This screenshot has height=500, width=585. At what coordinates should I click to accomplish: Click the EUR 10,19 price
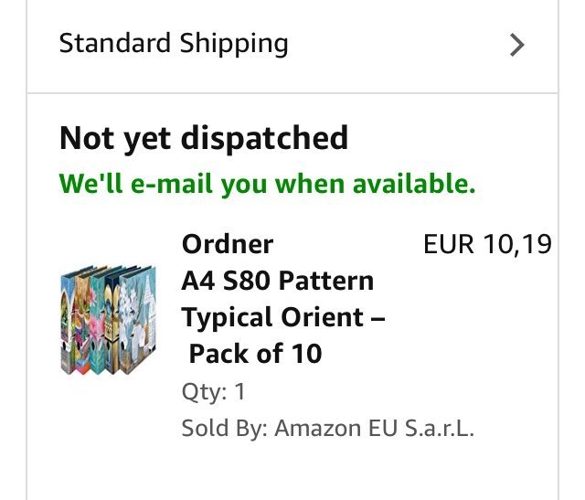pyautogui.click(x=487, y=244)
